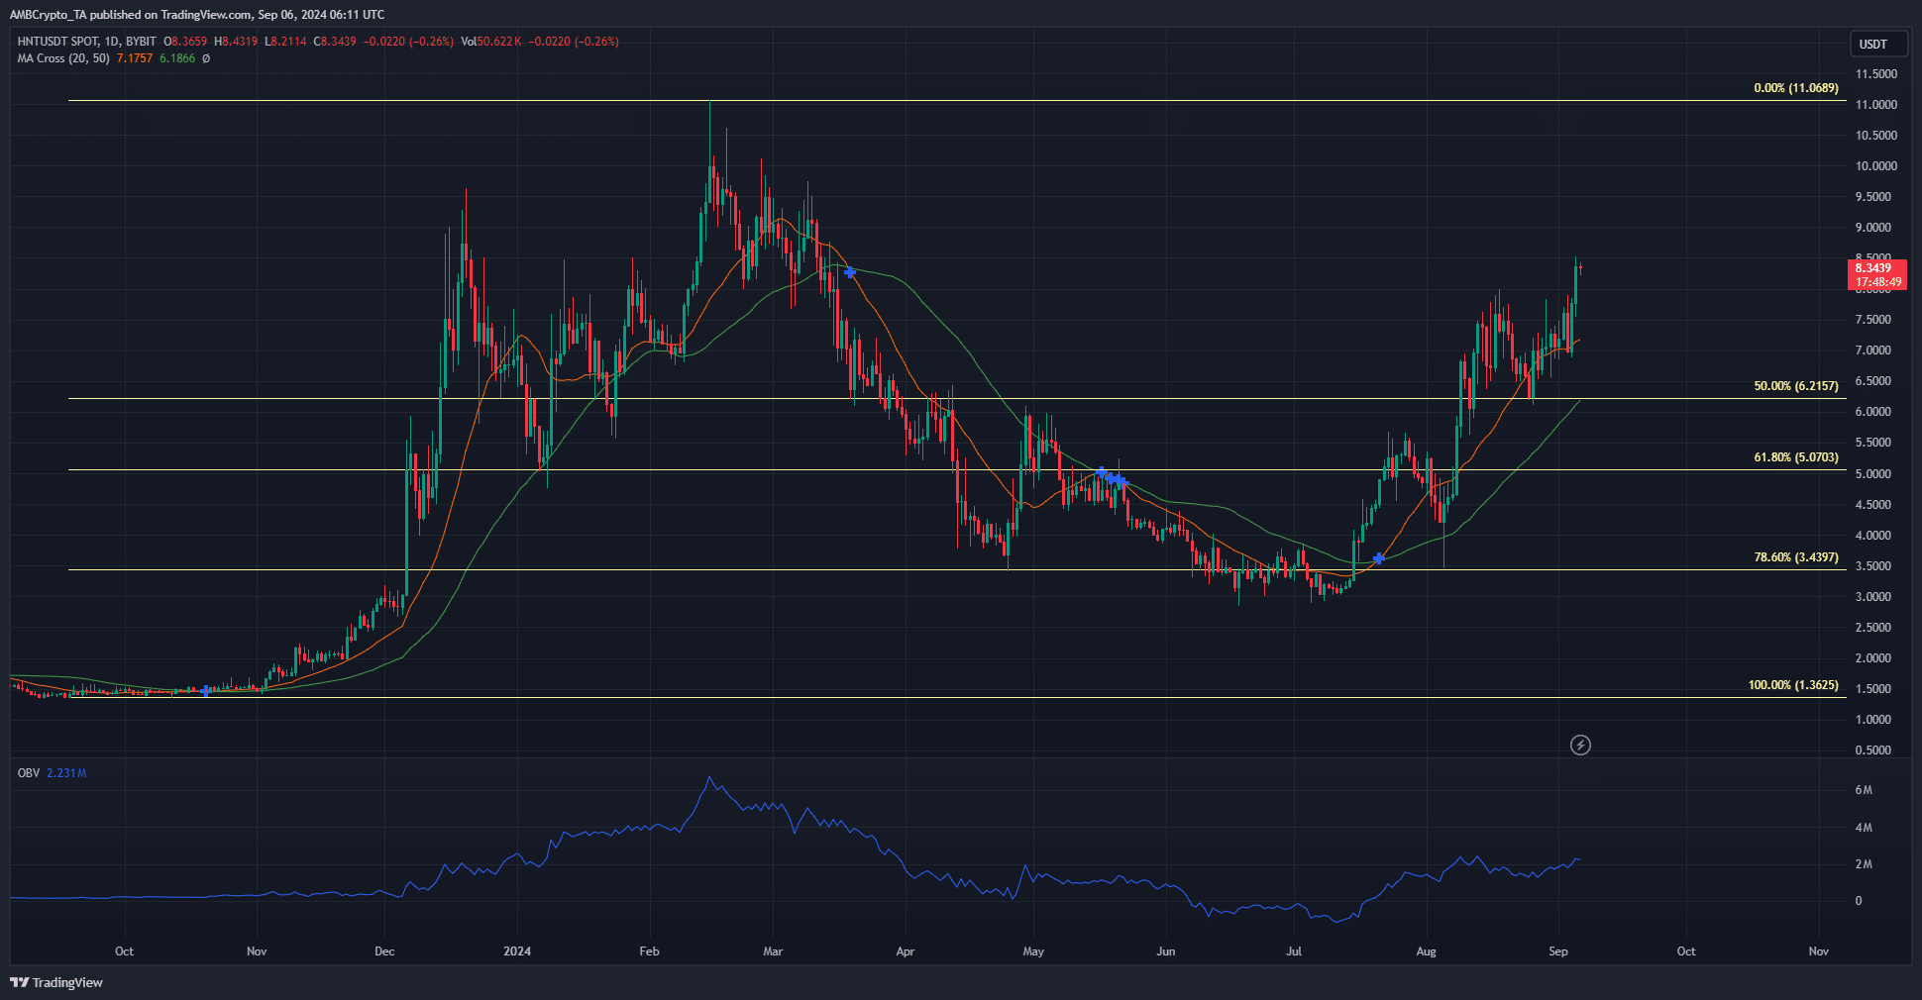The width and height of the screenshot is (1922, 1000).
Task: Click the 11.0000 price axis label
Action: click(x=1876, y=105)
